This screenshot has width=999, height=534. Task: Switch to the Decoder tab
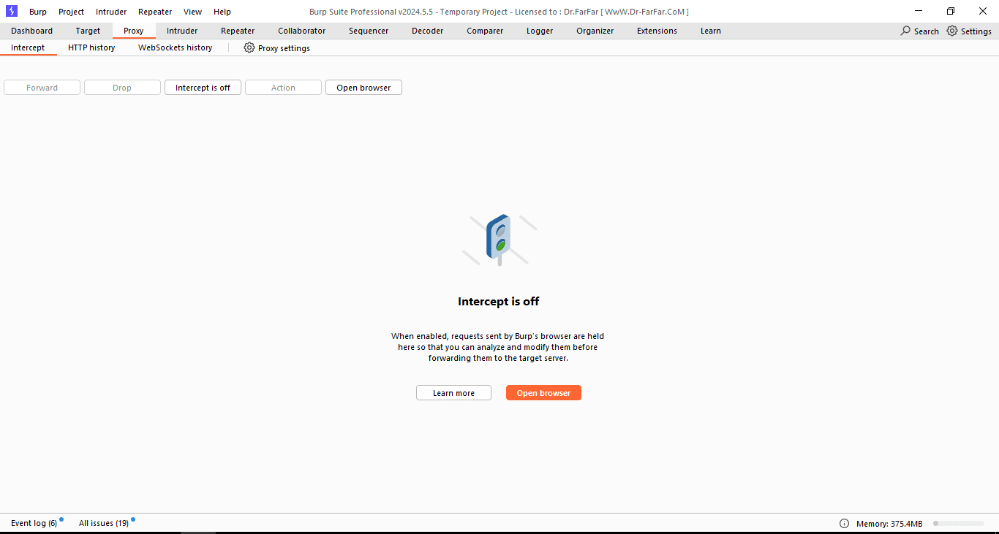tap(428, 31)
